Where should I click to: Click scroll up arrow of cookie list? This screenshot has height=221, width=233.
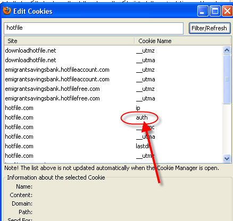[x=227, y=50]
